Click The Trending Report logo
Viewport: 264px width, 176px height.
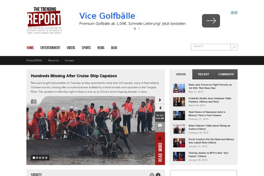(44, 20)
